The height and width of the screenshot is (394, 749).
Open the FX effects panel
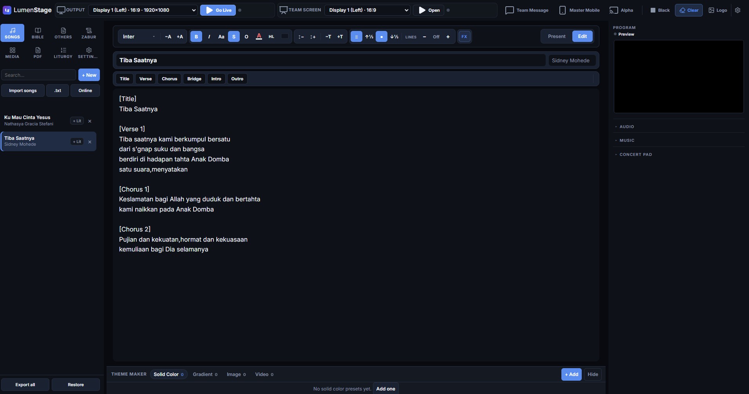click(x=464, y=37)
